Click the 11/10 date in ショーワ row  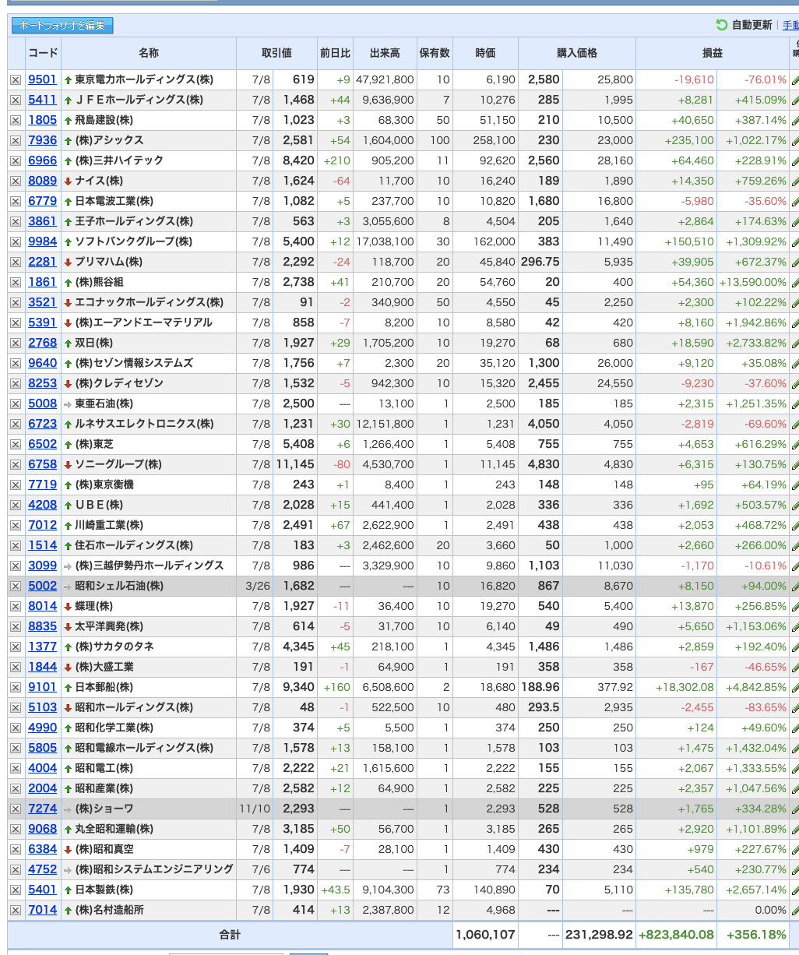(255, 809)
